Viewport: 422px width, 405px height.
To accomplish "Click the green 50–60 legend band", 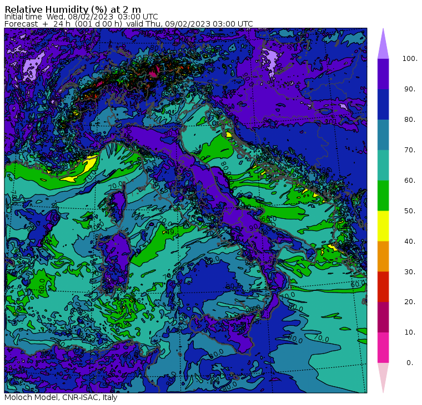I will point(383,196).
